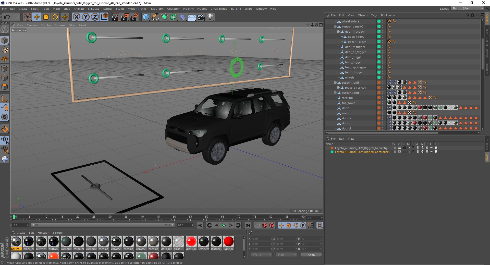Viewport: 490px width, 265px height.
Task: Open viewport Cameras menu
Action: tap(32, 25)
